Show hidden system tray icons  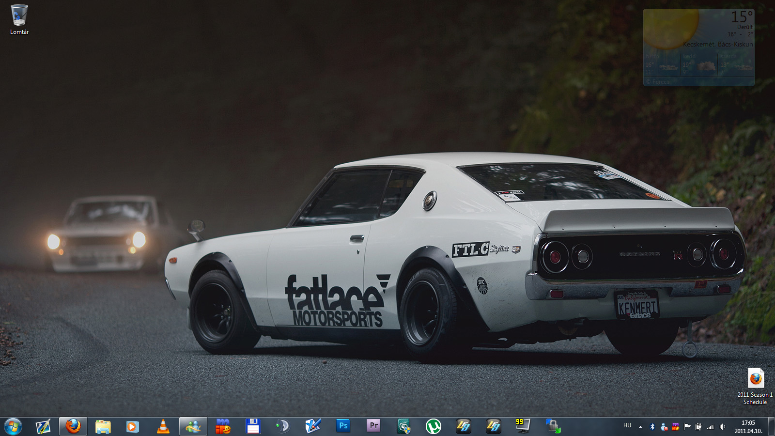pos(640,427)
